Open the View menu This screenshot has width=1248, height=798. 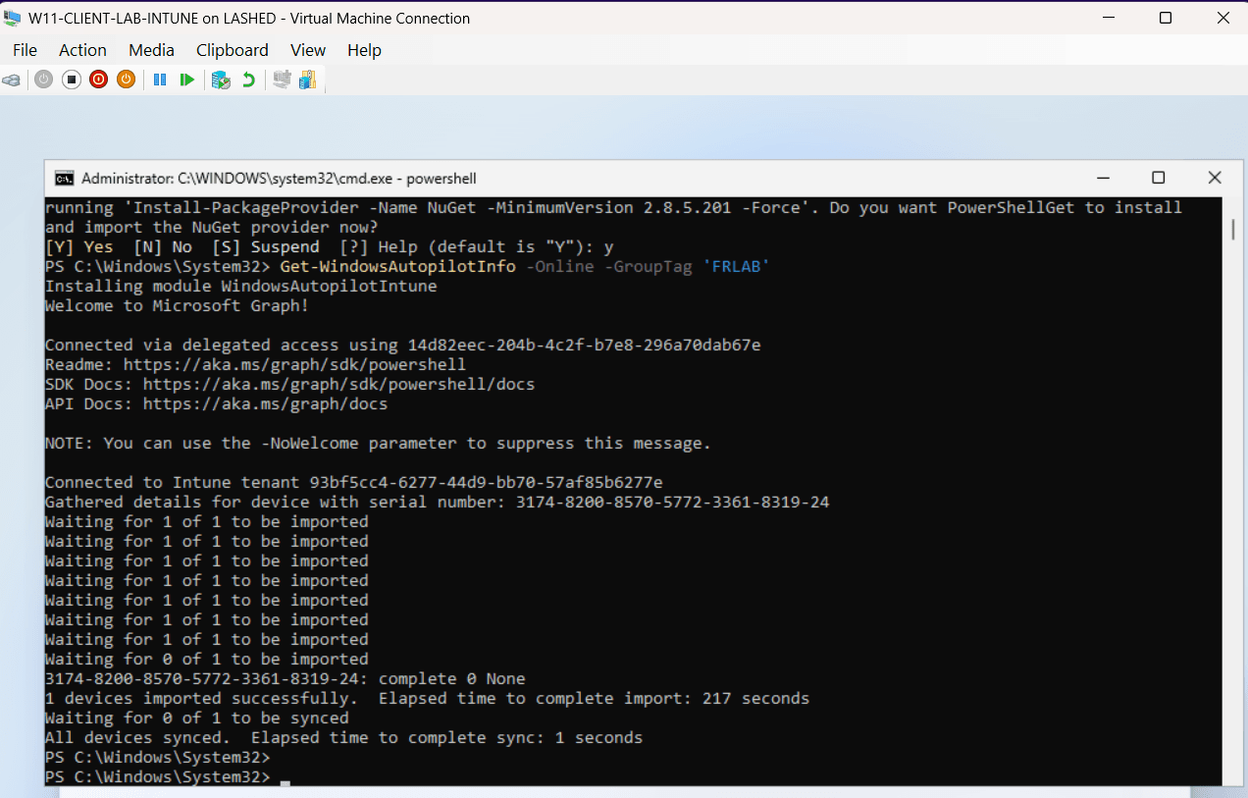tap(307, 50)
